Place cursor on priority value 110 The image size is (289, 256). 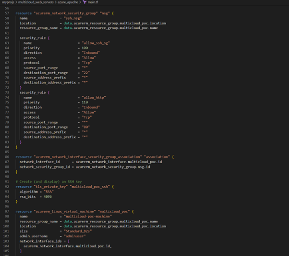pyautogui.click(x=85, y=102)
